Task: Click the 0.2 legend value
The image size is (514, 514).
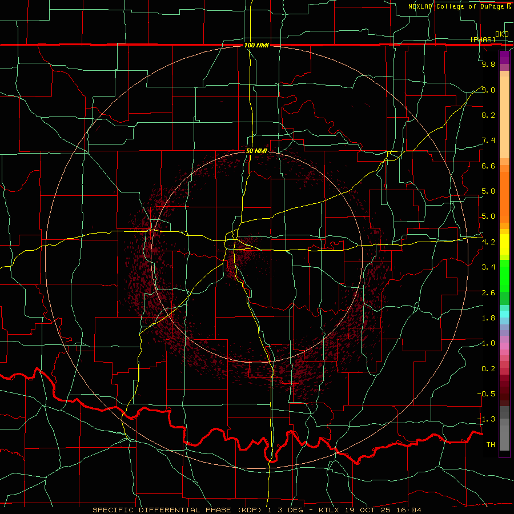Action: tap(488, 369)
